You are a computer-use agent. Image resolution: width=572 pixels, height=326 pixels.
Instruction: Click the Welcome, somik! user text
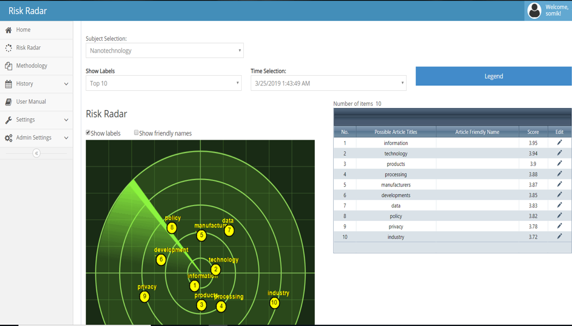(557, 10)
